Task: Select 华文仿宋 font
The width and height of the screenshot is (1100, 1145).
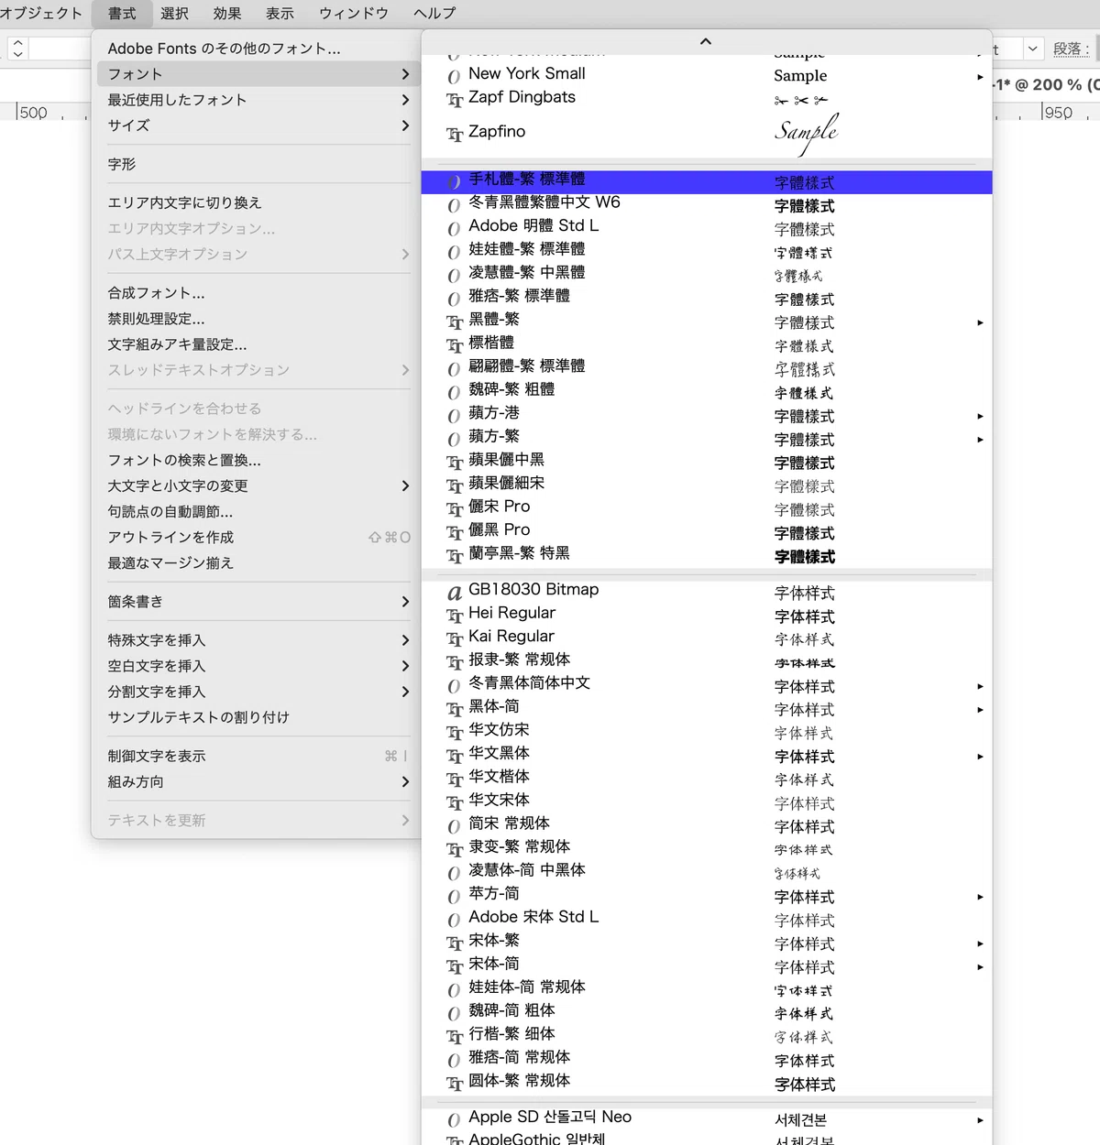Action: (x=706, y=731)
